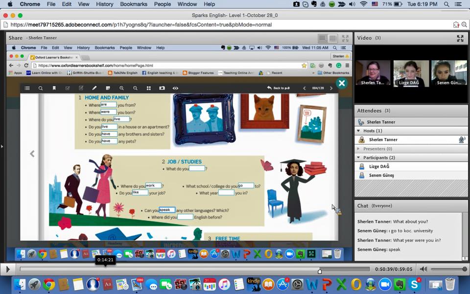Open People menu in top menu bar
Screen dimensions: 470x294
click(163, 4)
